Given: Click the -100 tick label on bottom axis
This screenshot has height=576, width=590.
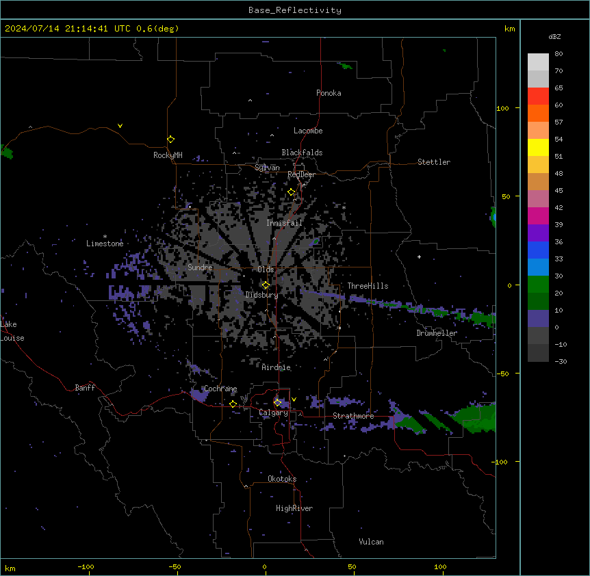Looking at the screenshot, I should pos(86,566).
